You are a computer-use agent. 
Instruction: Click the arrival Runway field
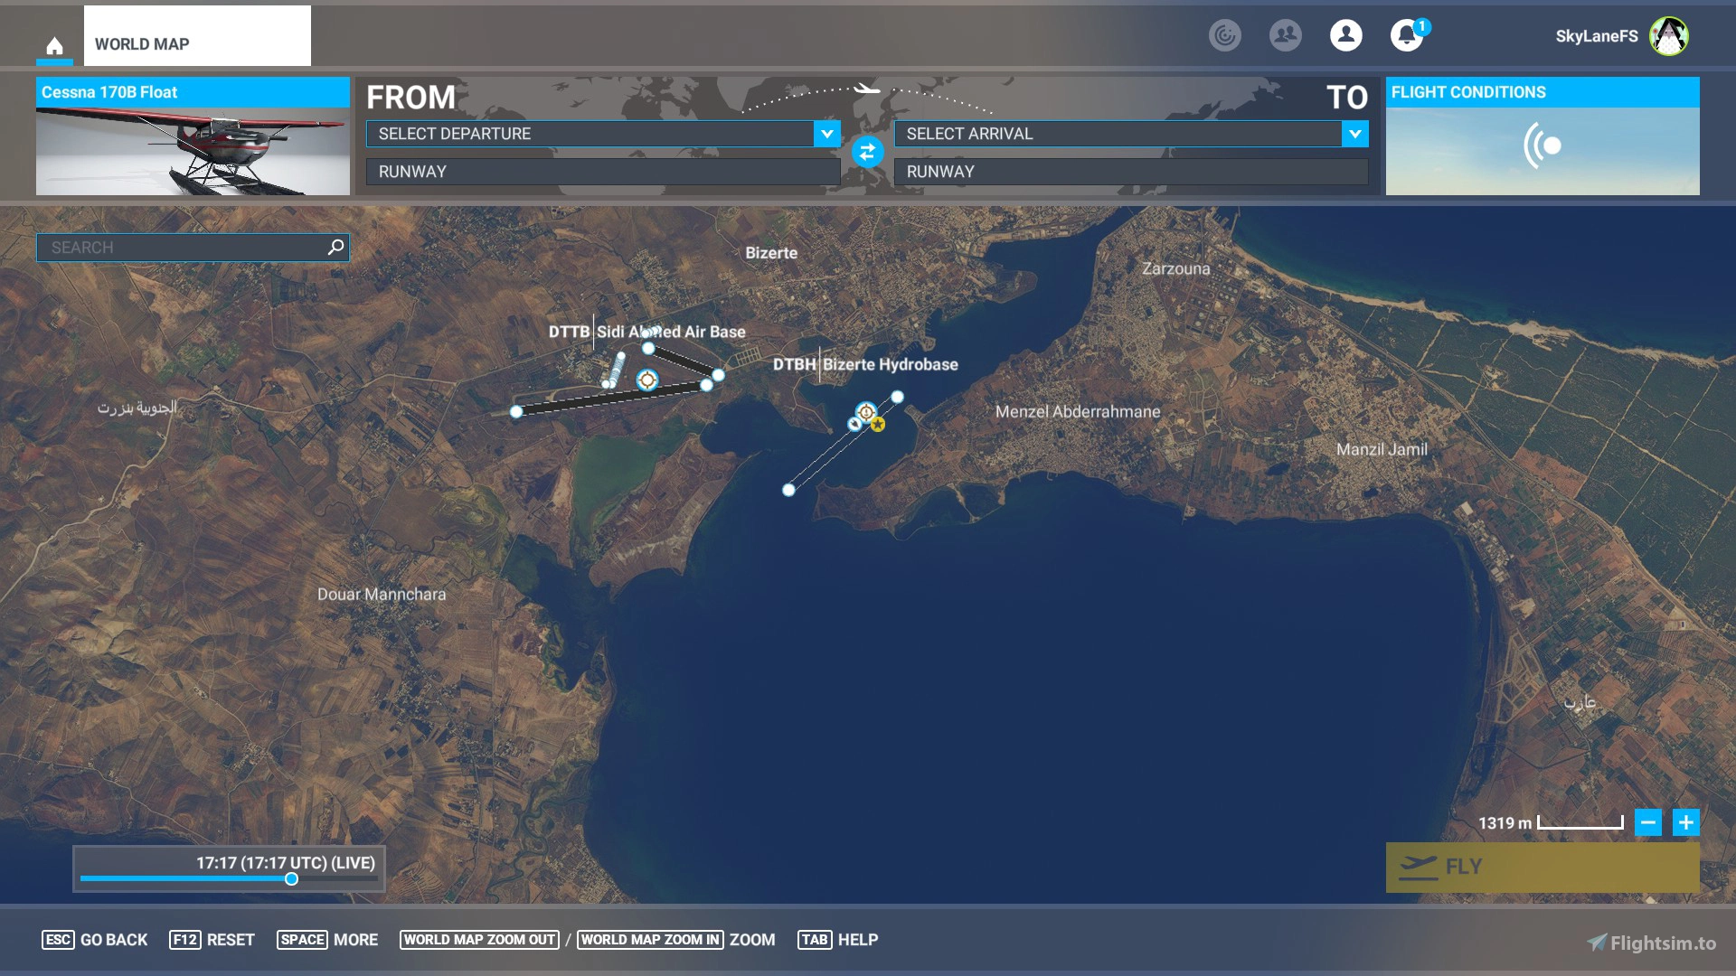(1131, 172)
